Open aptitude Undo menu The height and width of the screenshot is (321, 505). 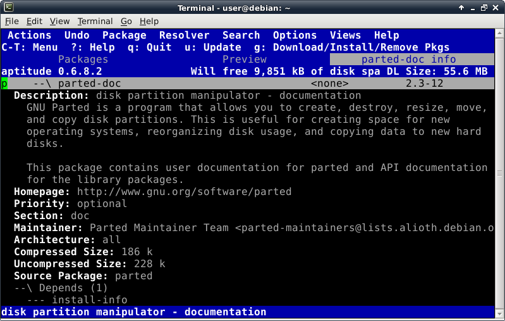point(76,35)
